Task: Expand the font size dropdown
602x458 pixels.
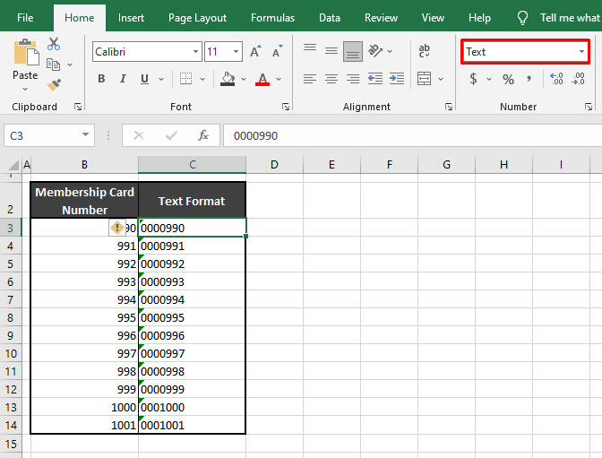Action: (x=236, y=52)
